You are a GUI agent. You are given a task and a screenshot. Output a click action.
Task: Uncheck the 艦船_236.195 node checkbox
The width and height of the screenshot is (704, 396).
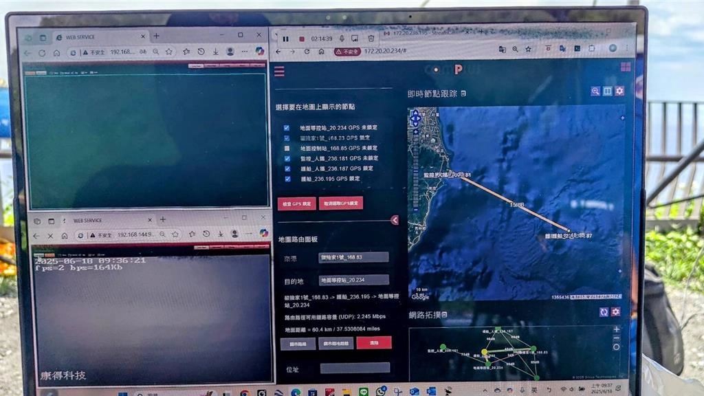coord(287,179)
